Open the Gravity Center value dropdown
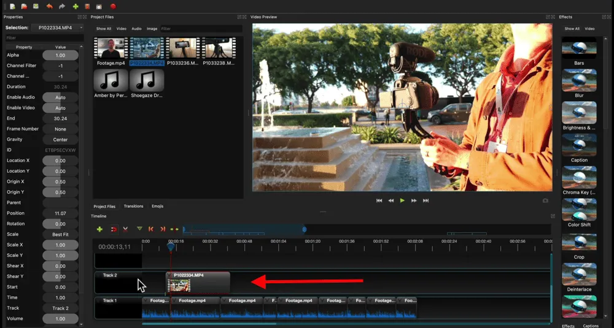The height and width of the screenshot is (328, 614). pos(60,139)
